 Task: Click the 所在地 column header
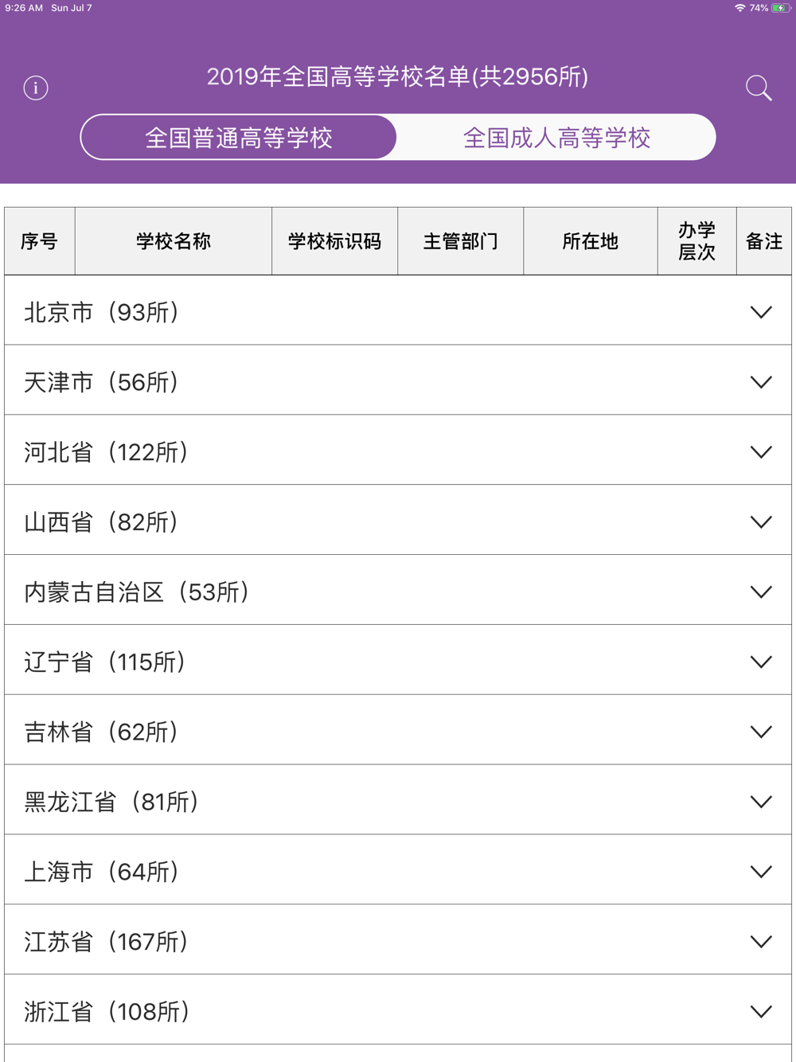click(x=591, y=241)
